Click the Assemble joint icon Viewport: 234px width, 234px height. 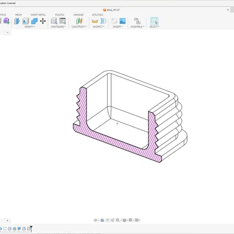pos(137,21)
